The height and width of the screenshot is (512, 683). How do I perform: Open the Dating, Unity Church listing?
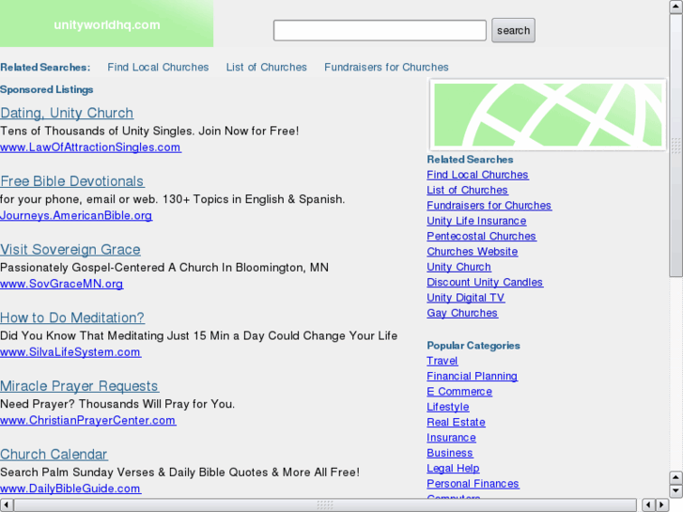click(67, 113)
